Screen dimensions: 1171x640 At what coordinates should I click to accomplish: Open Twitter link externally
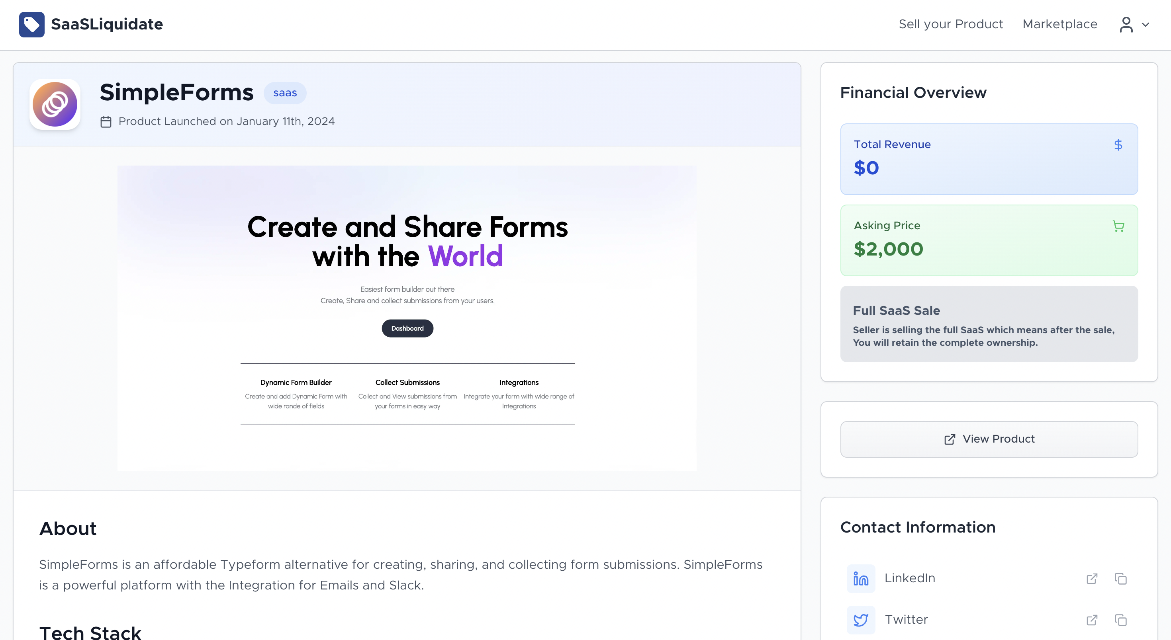[1092, 620]
